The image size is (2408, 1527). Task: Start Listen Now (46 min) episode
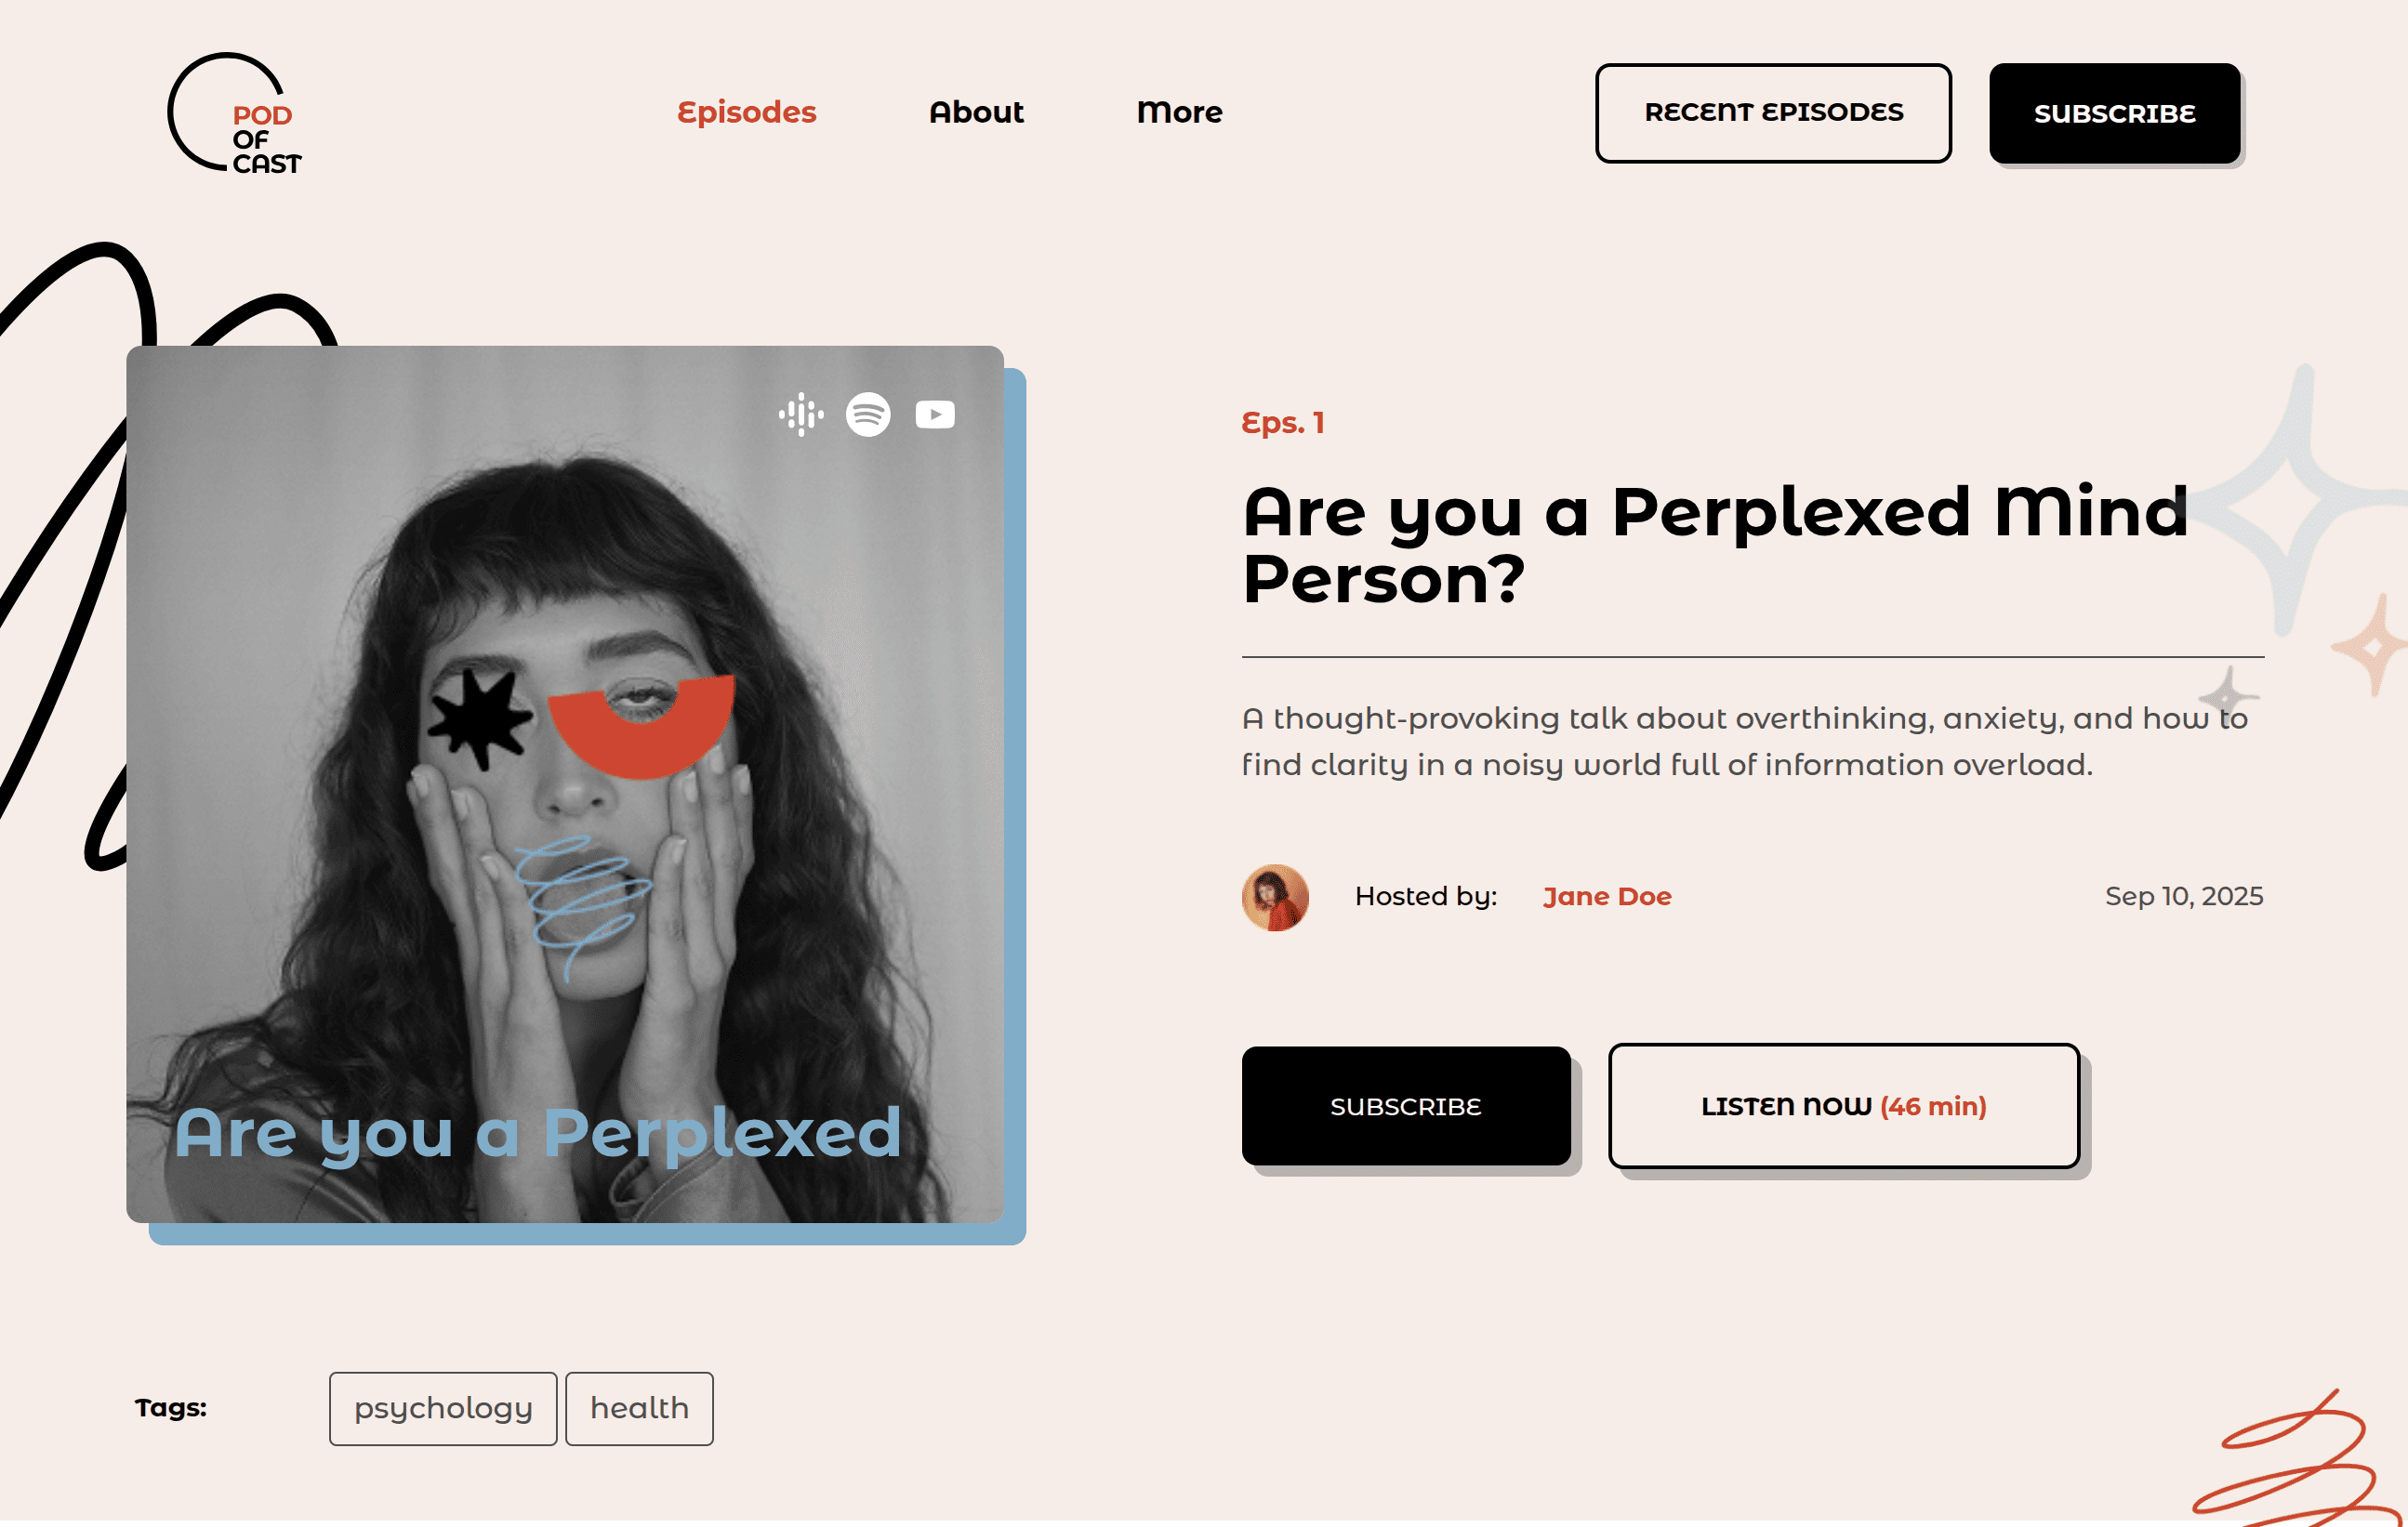click(1843, 1106)
